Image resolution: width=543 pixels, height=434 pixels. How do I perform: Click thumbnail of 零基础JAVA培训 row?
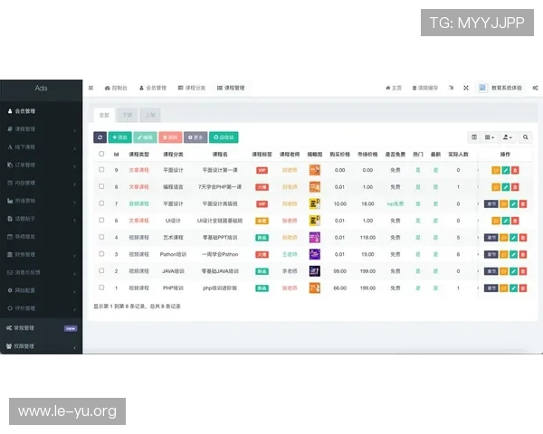314,271
